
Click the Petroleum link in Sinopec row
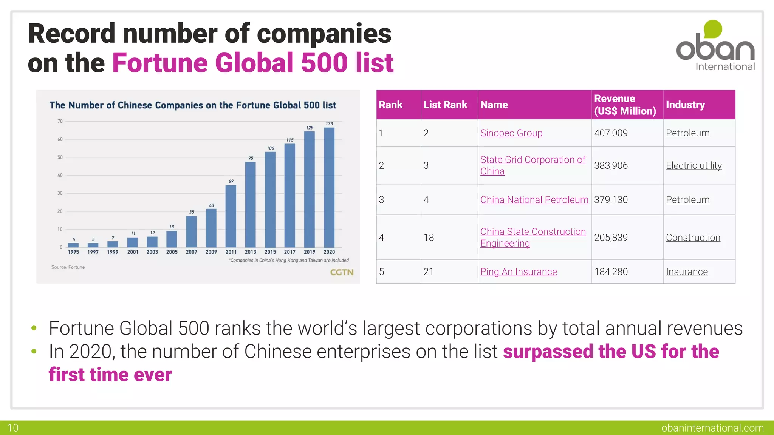click(x=687, y=133)
